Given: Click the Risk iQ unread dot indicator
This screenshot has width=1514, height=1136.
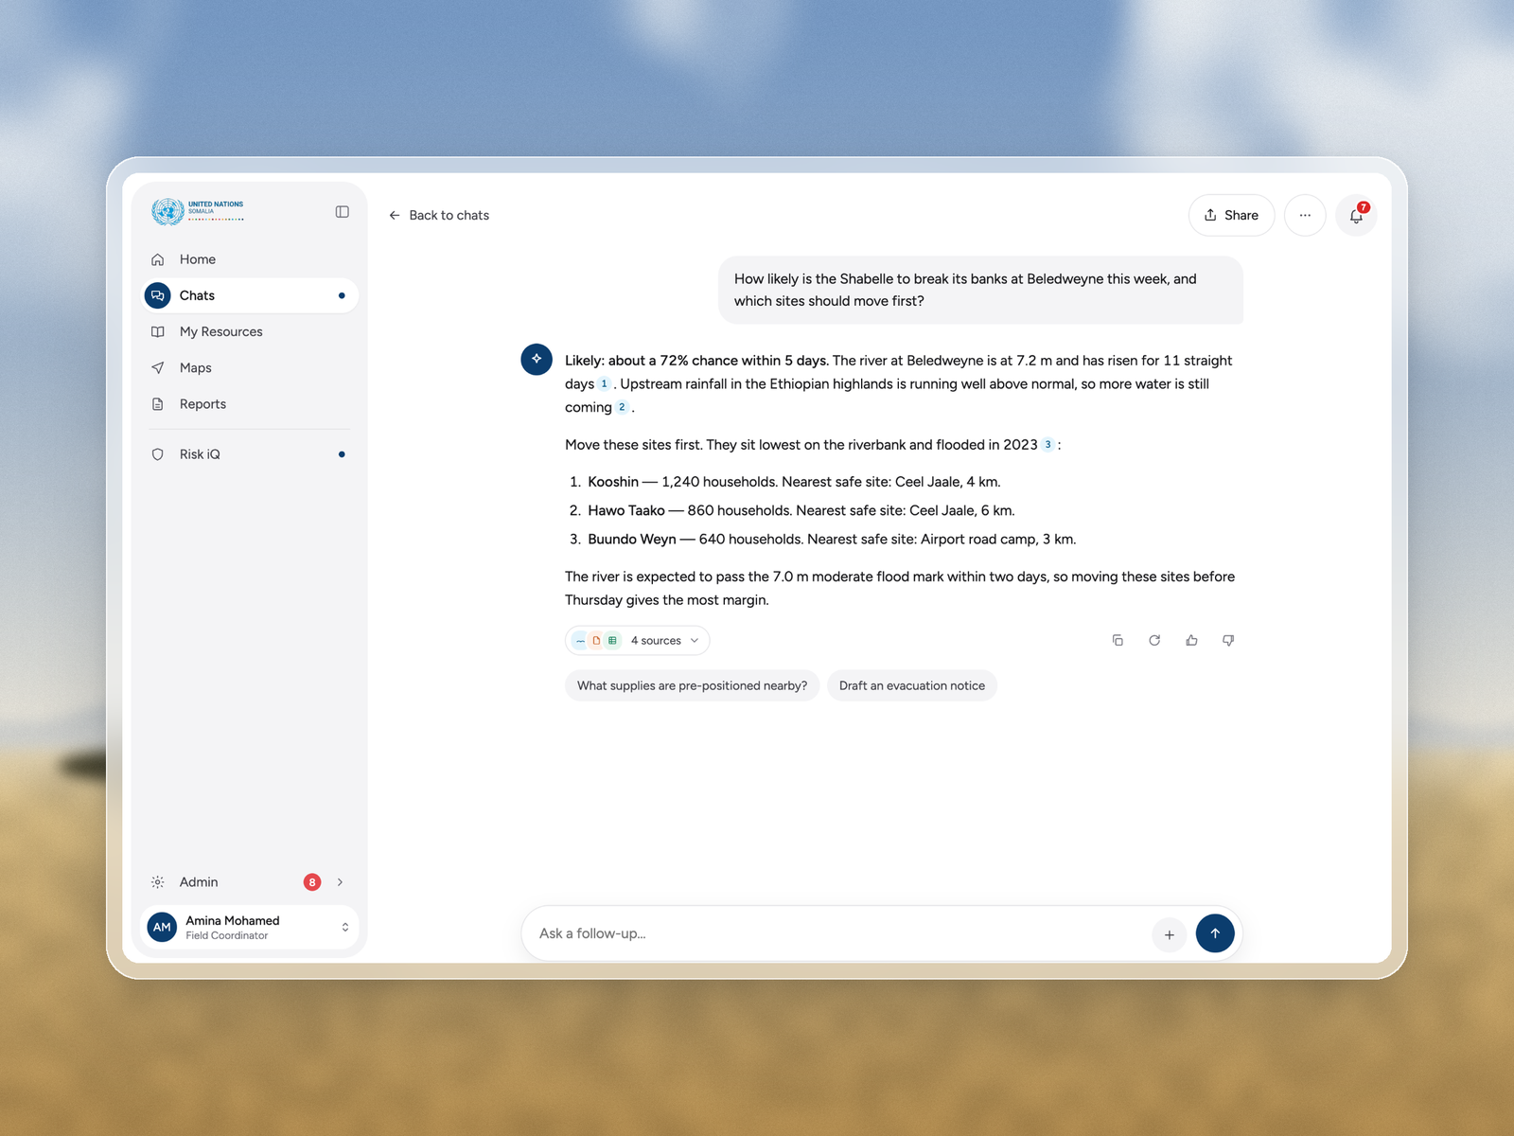Looking at the screenshot, I should [342, 454].
